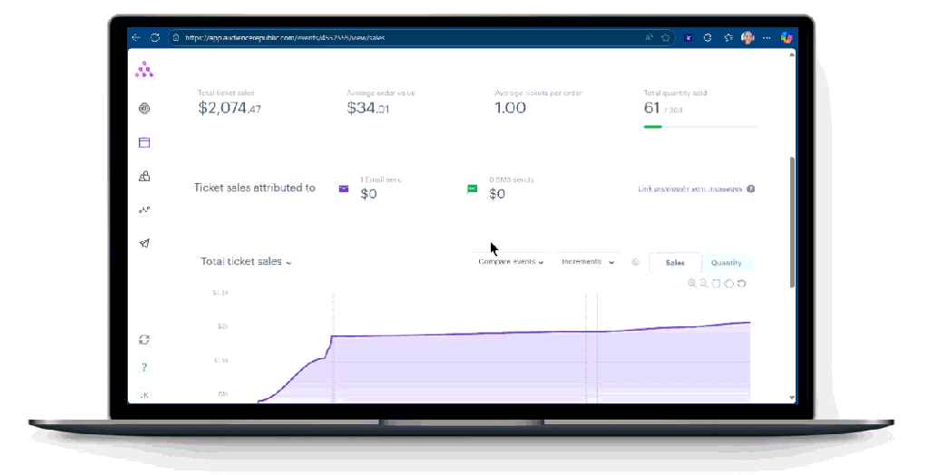Expand the Compare events dropdown
Image resolution: width=929 pixels, height=475 pixels.
tap(511, 262)
